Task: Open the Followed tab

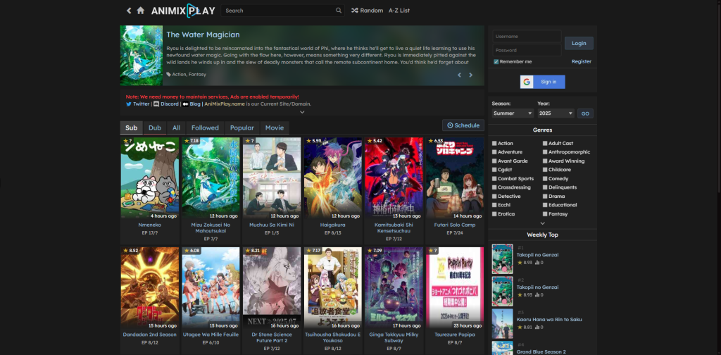Action: pyautogui.click(x=205, y=127)
